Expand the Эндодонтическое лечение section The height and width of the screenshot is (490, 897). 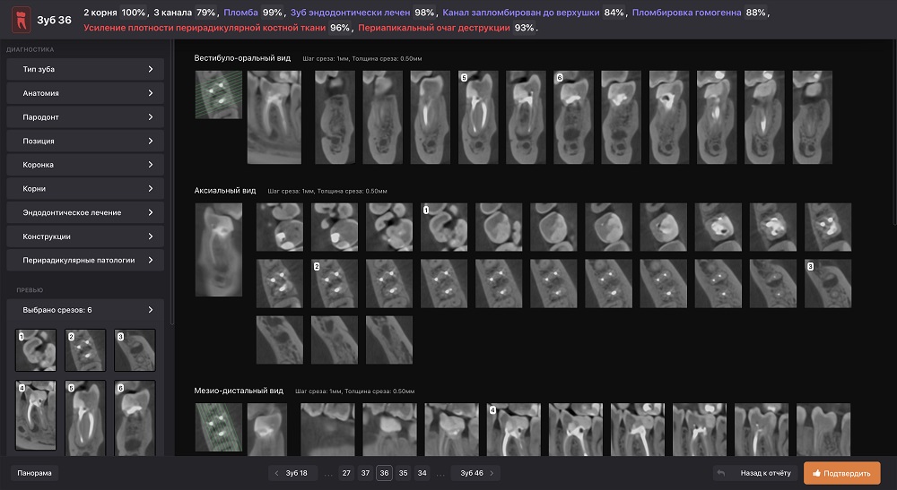pos(85,212)
